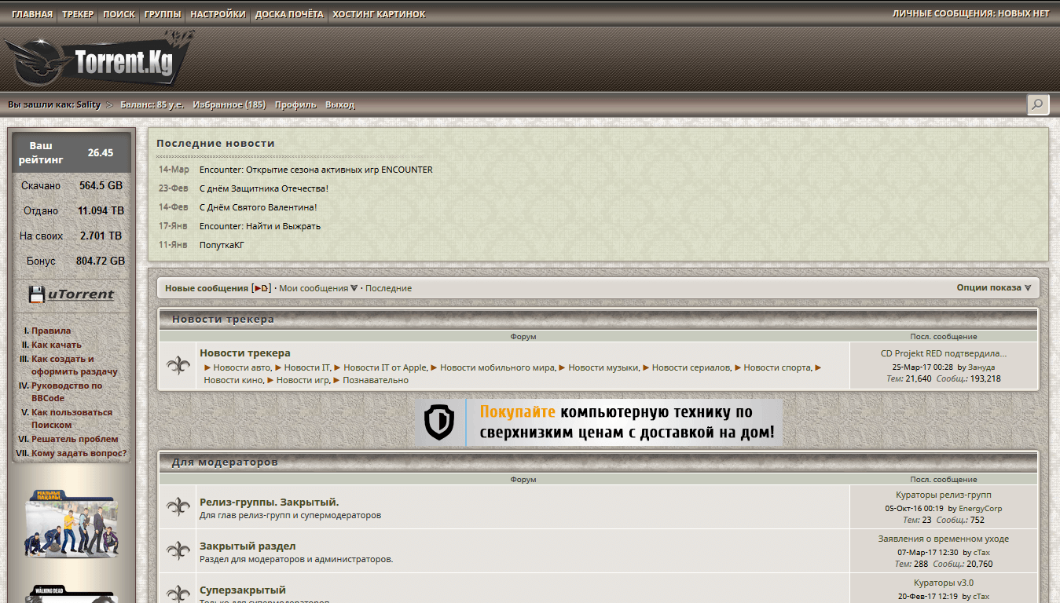Open ДОСКА ПОЧЁТА menu item

[x=289, y=14]
